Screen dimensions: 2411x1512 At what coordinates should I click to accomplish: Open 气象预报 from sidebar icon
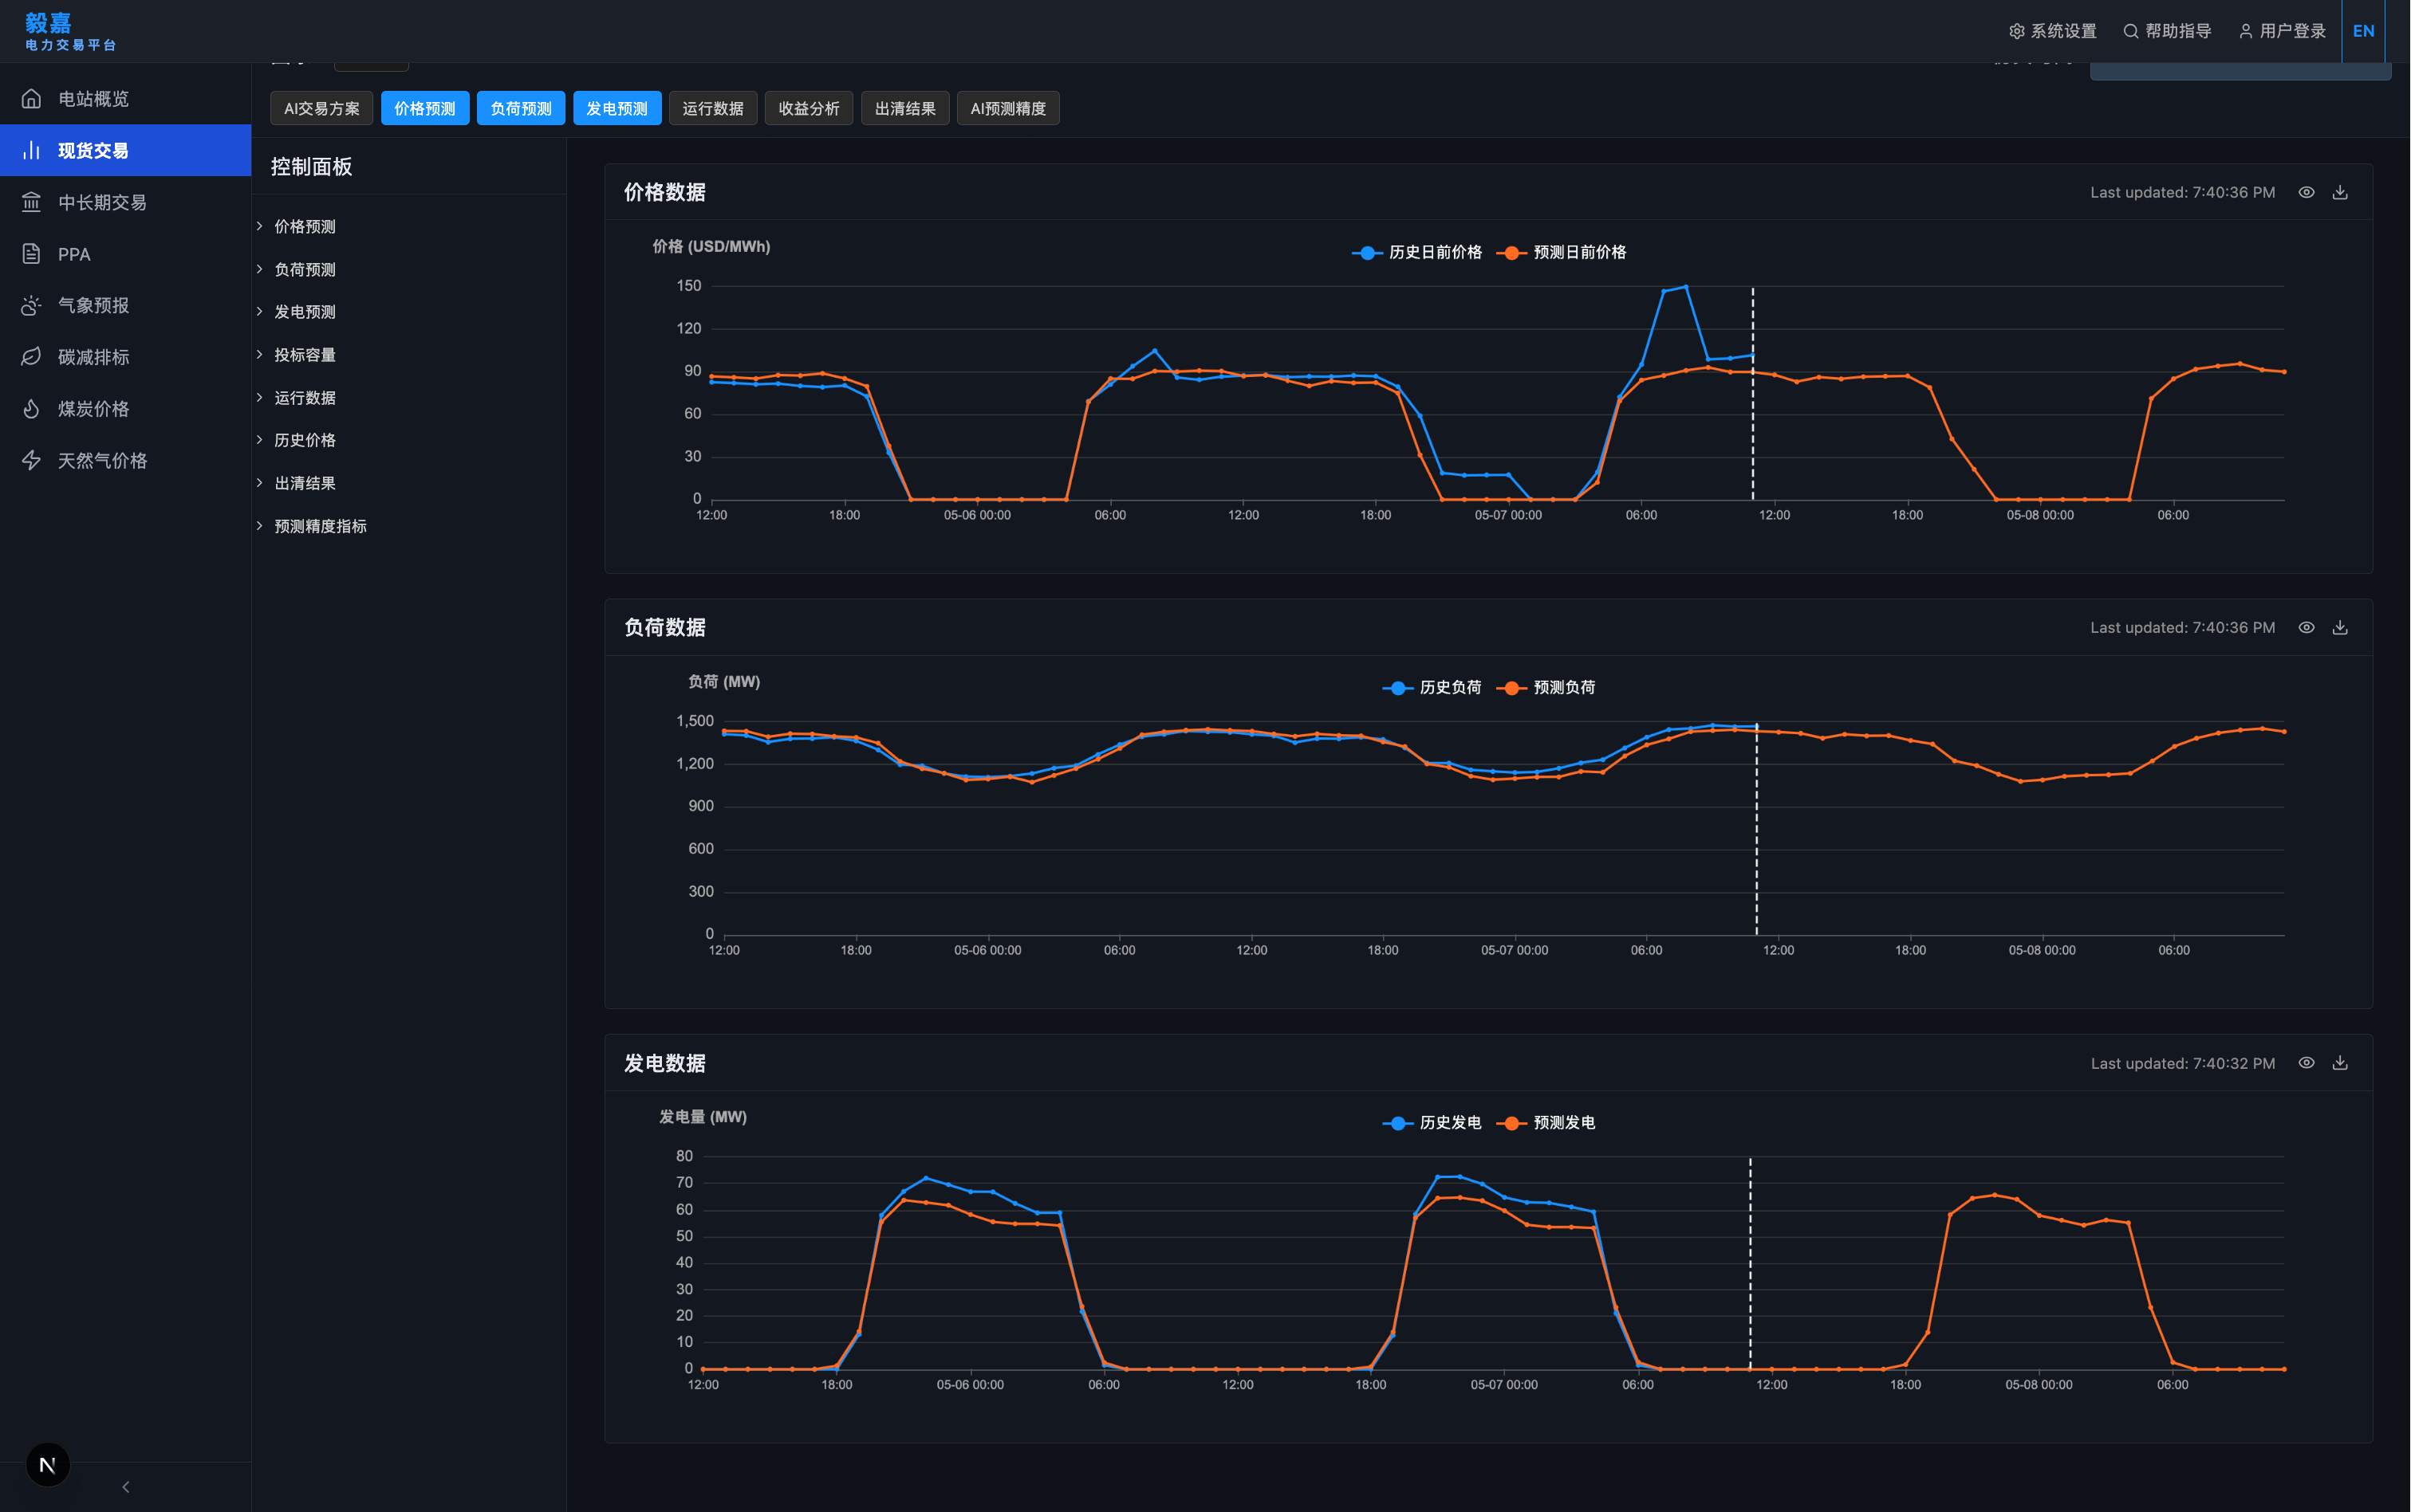(x=31, y=305)
